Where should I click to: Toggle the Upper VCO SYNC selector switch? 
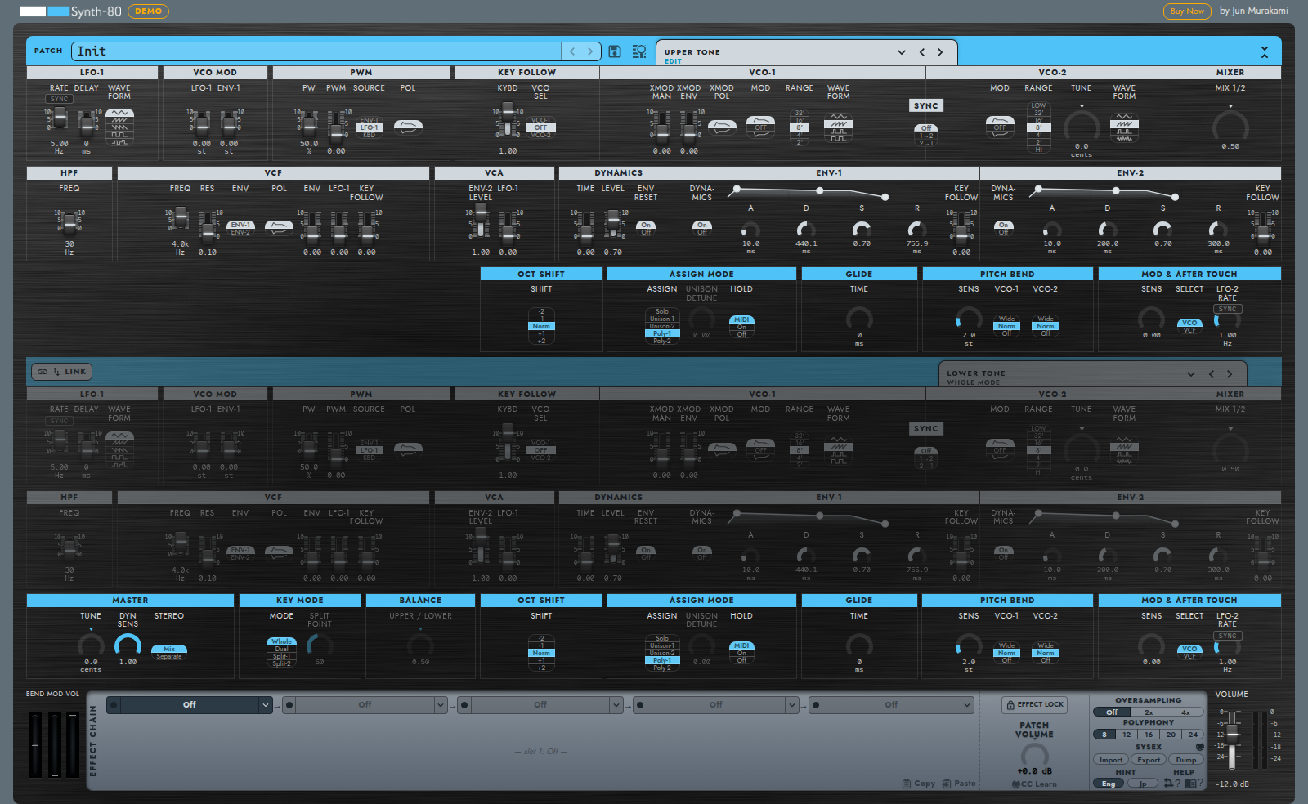click(x=926, y=136)
